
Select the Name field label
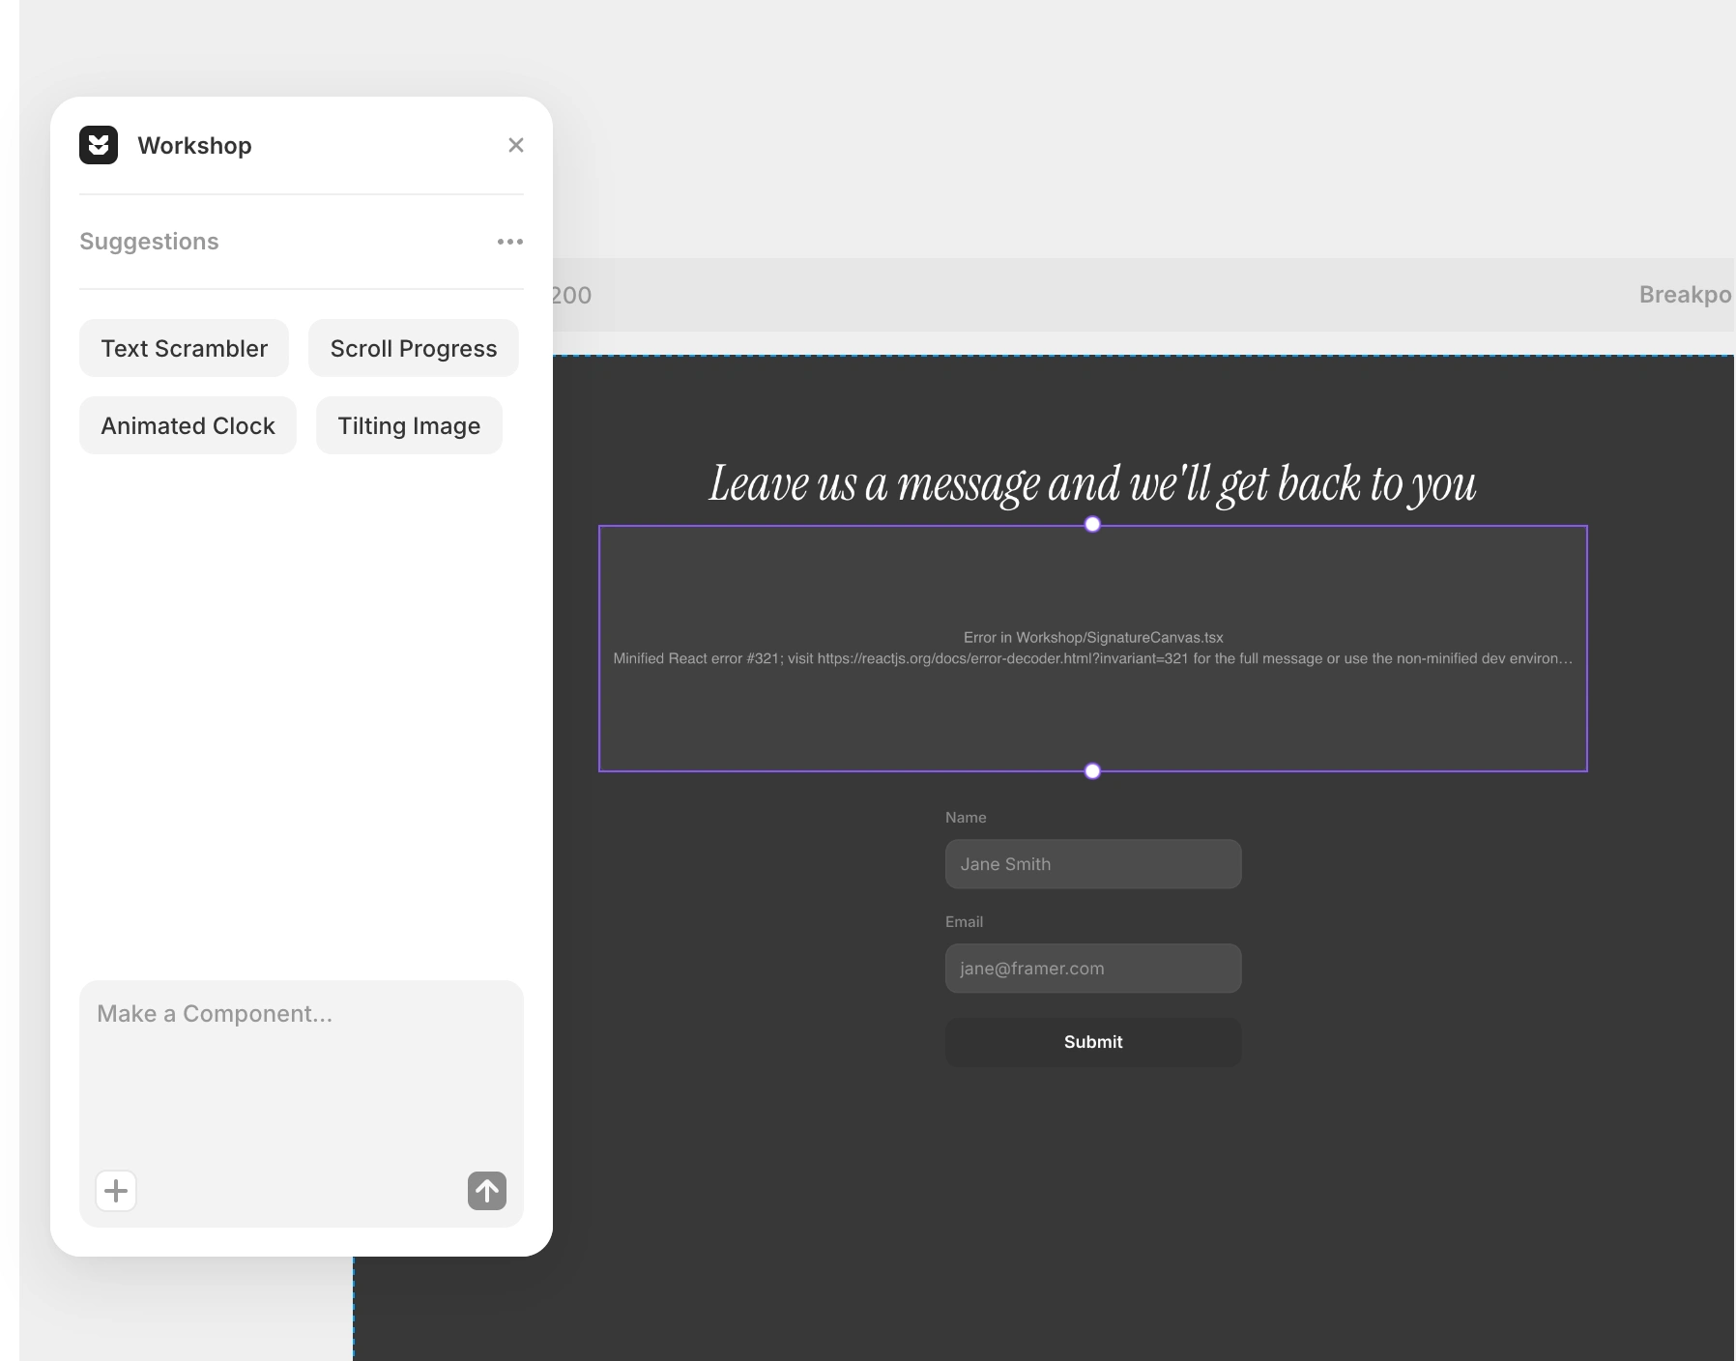coord(966,818)
